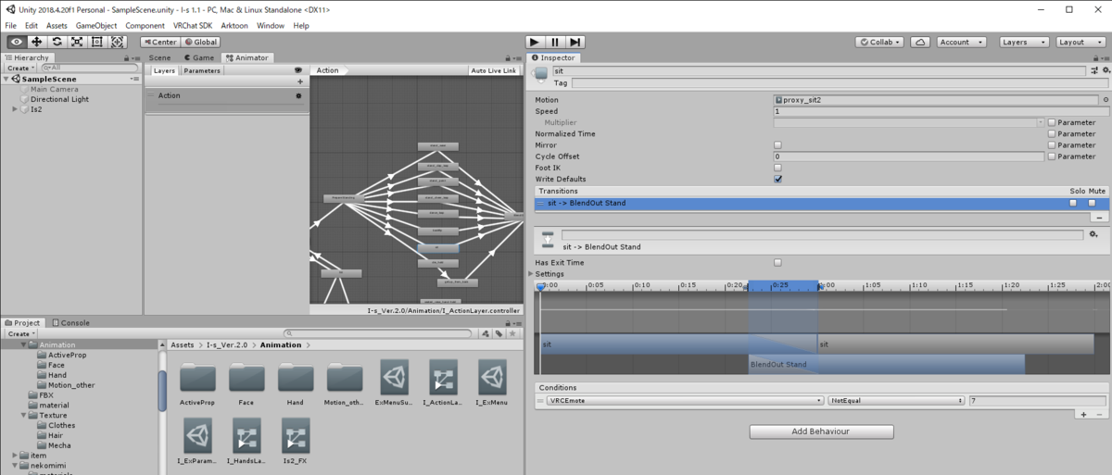Click Search by Label icon in Project
This screenshot has height=475, width=1112.
[x=499, y=333]
